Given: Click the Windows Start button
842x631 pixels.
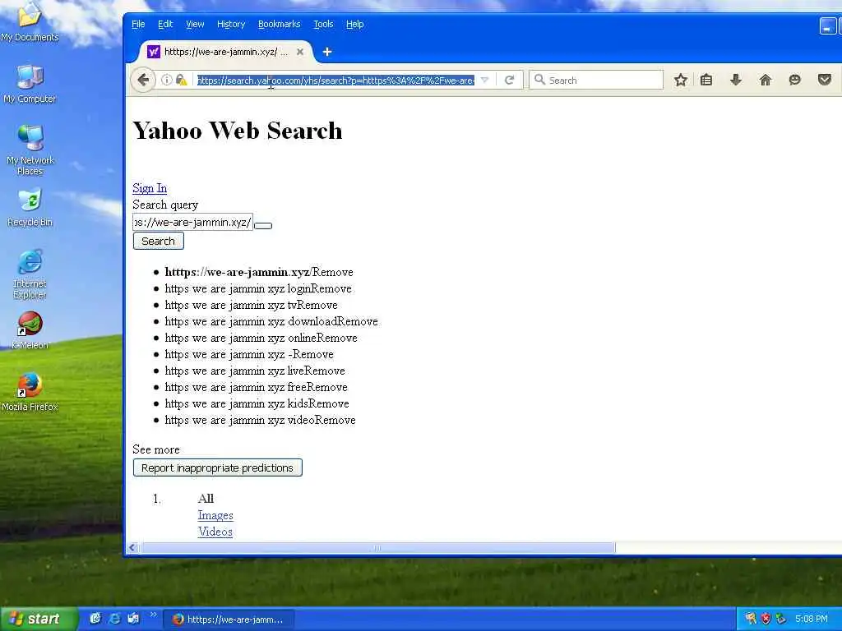Looking at the screenshot, I should tap(38, 619).
